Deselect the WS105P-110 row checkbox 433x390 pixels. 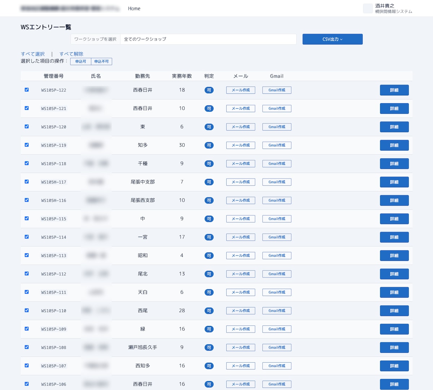[27, 310]
